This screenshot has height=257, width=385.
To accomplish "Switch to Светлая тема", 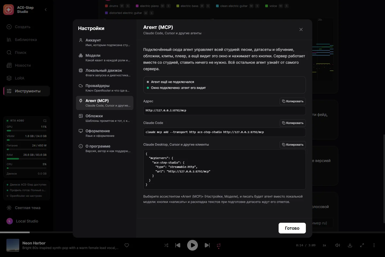I will [26, 208].
